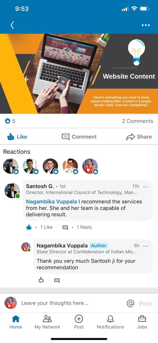Open the 2 Comments link
This screenshot has width=158, height=343.
[137, 121]
